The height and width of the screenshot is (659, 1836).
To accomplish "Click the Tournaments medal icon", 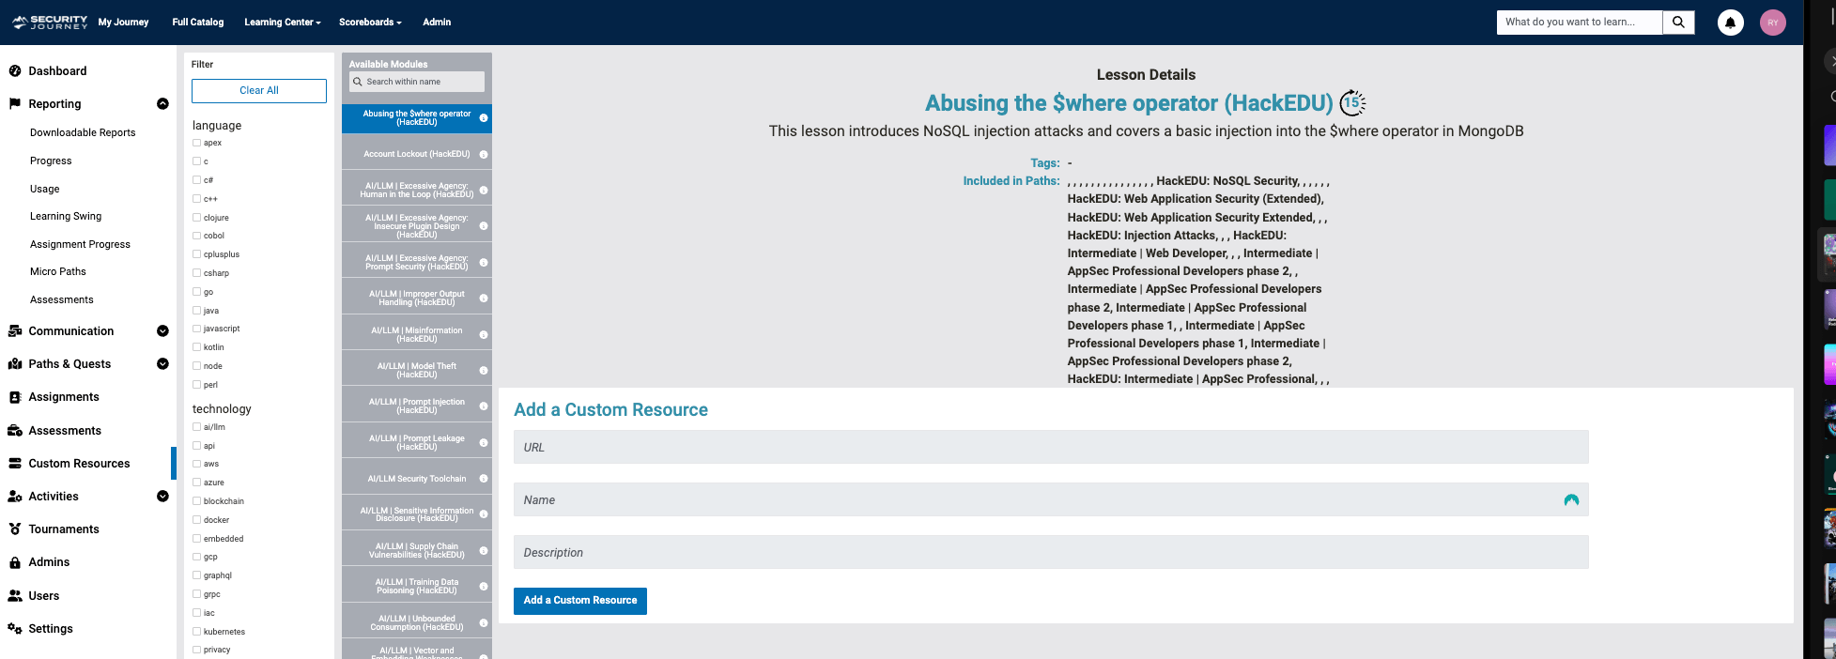I will (15, 529).
